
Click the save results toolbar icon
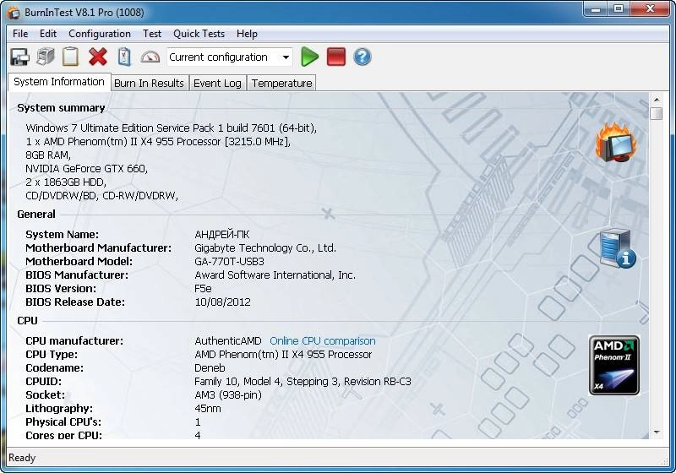[x=19, y=57]
